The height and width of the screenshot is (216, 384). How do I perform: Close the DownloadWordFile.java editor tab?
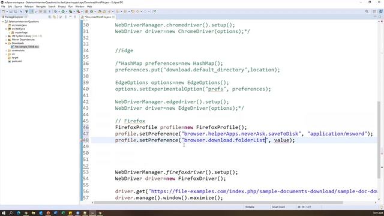(113, 17)
